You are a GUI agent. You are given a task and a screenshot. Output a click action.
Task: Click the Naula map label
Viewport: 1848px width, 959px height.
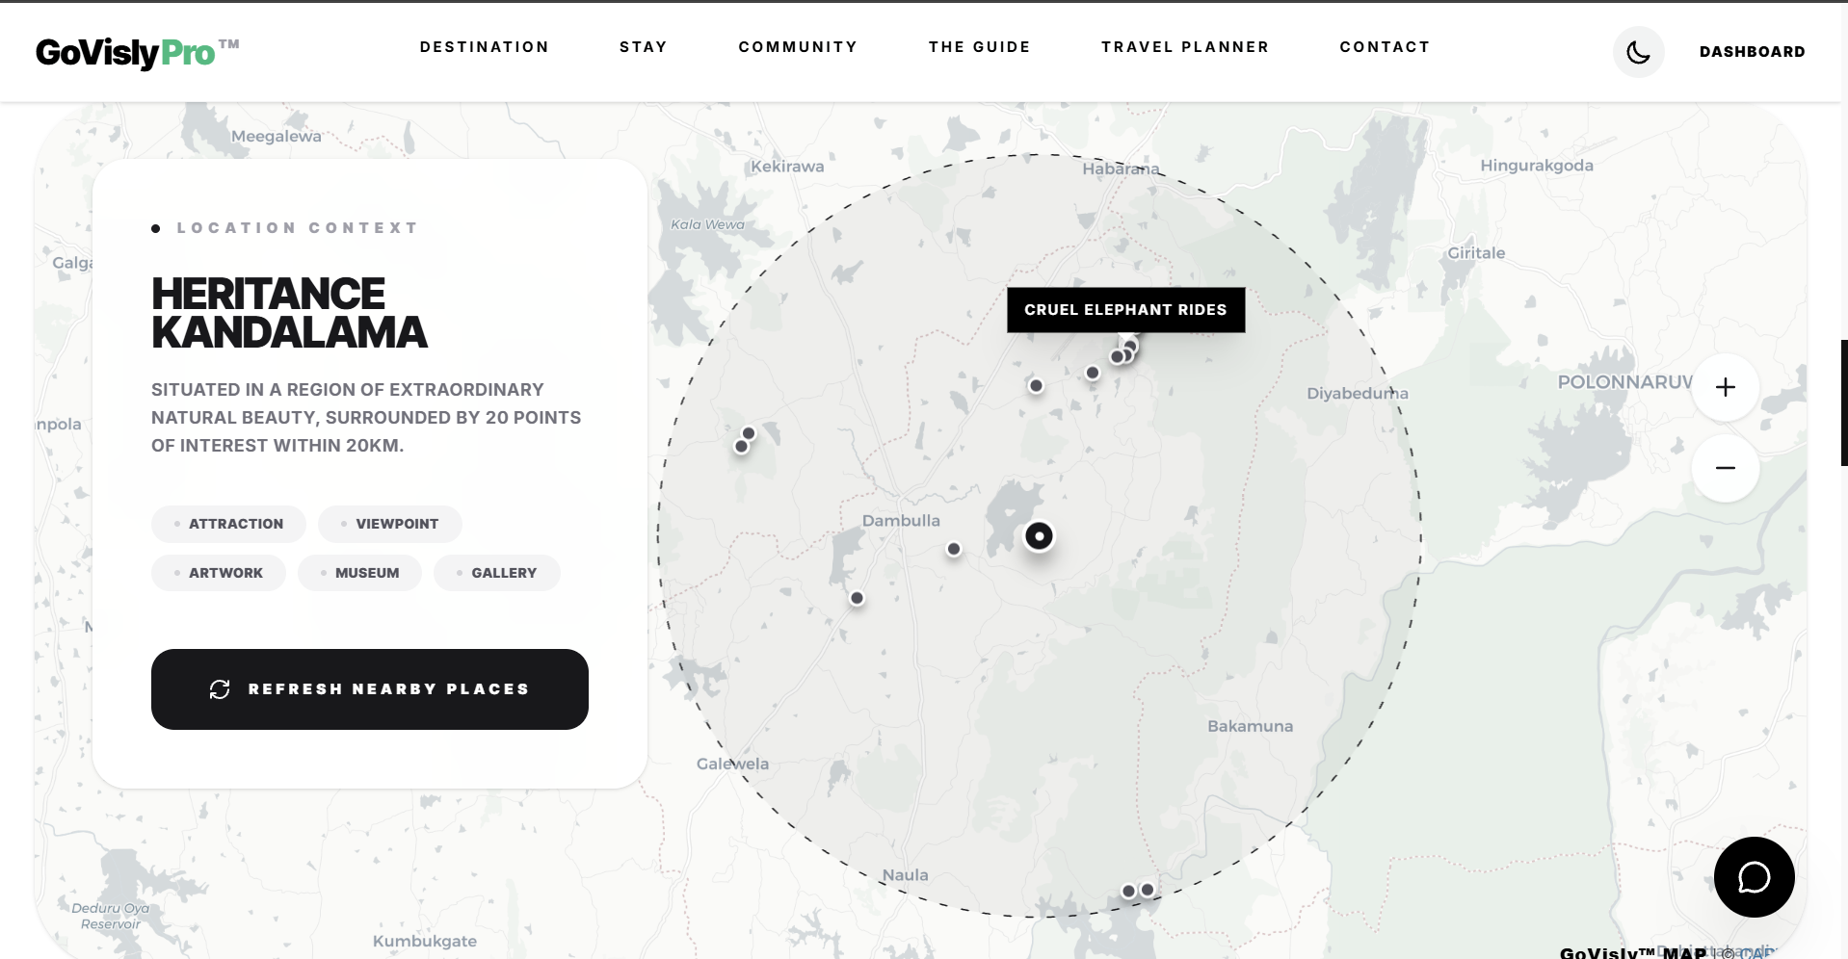click(x=906, y=875)
